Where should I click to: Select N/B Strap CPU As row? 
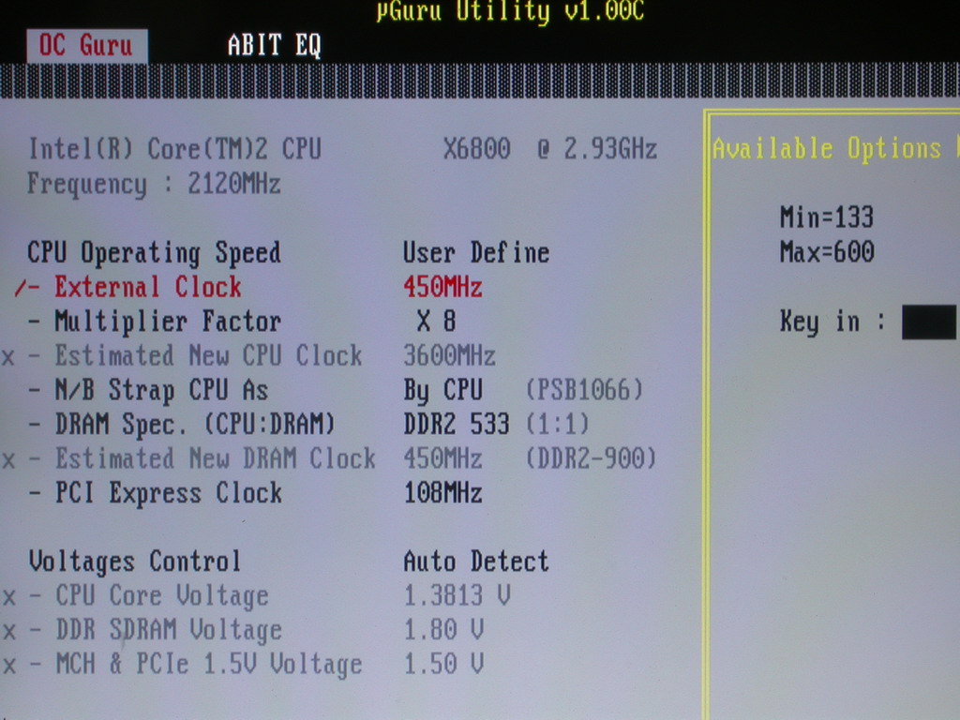click(x=161, y=391)
